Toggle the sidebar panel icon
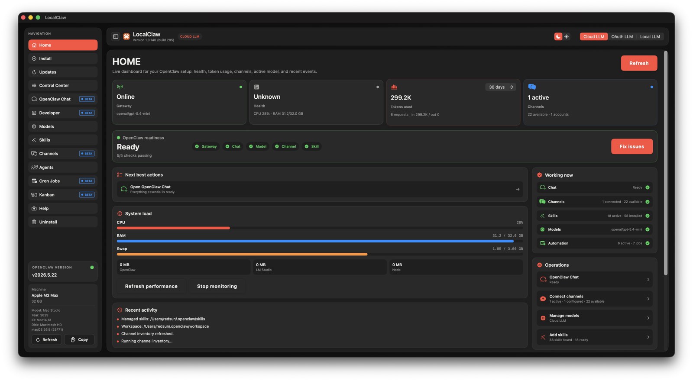Image resolution: width=693 pixels, height=381 pixels. point(116,37)
